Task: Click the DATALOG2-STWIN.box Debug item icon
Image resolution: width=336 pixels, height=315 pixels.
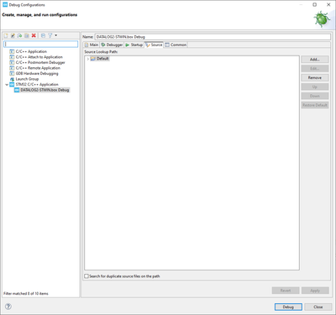Action: [x=17, y=90]
